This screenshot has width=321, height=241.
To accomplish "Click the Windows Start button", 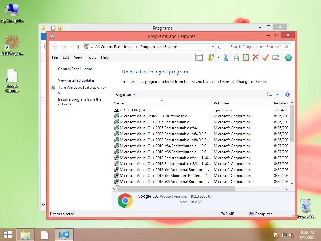I will tap(8, 235).
